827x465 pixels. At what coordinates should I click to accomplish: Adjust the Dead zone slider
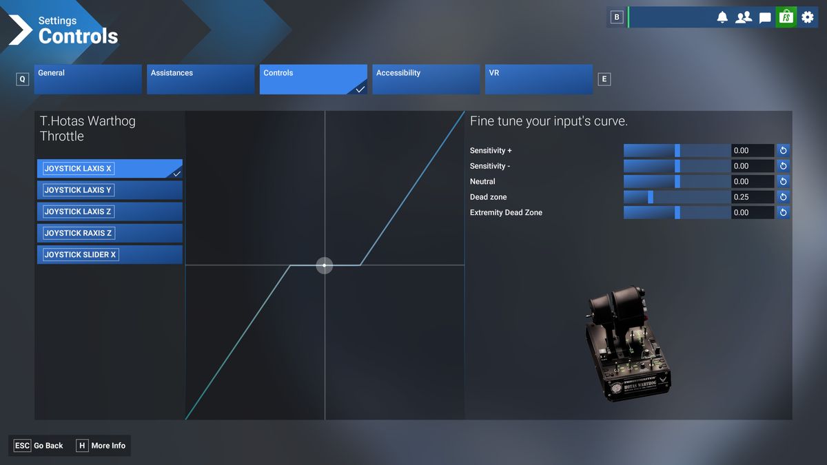[x=677, y=197]
